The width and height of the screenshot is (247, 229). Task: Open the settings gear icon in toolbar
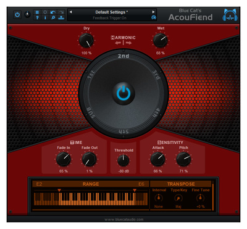(45, 12)
